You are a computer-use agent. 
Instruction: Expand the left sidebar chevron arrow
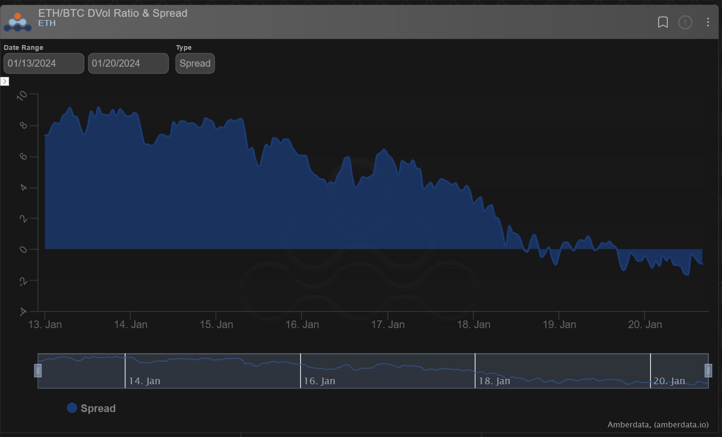pos(5,82)
